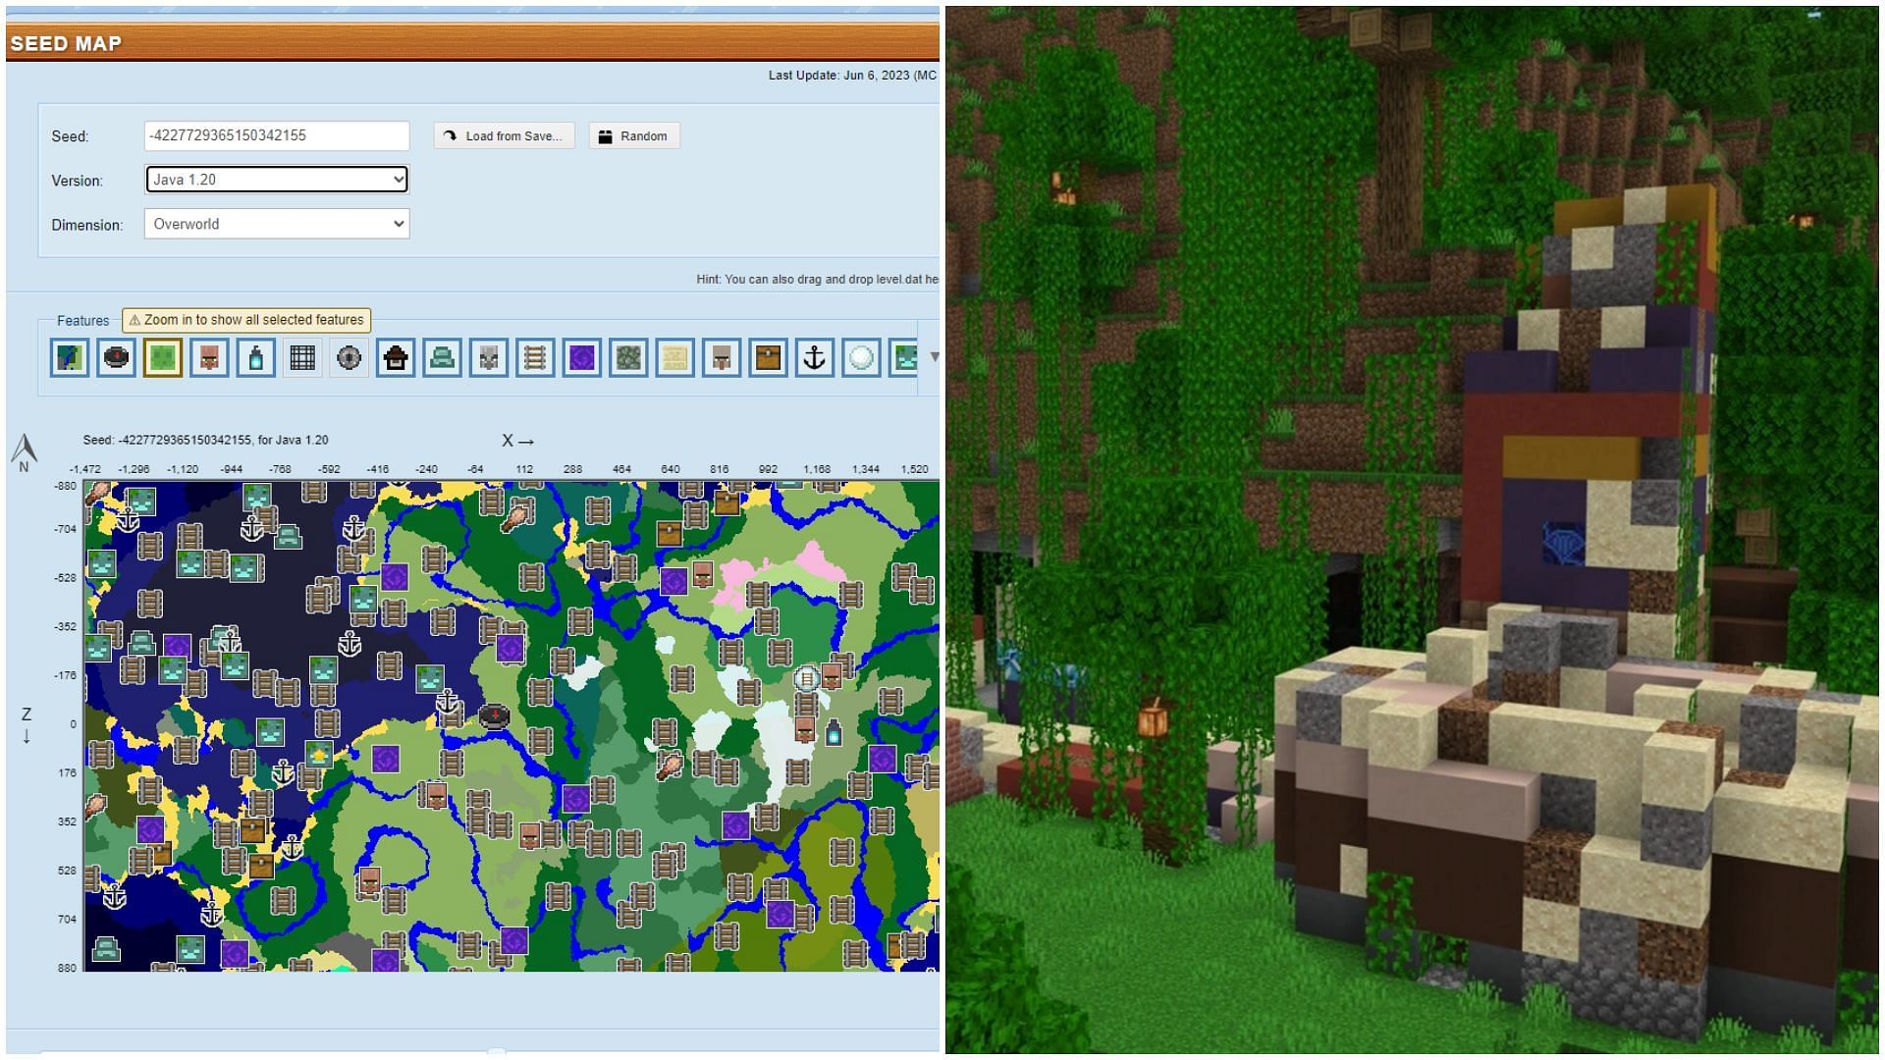Screen dimensions: 1885x1060
Task: Toggle a biome overlay visibility feature icon
Action: pos(68,356)
